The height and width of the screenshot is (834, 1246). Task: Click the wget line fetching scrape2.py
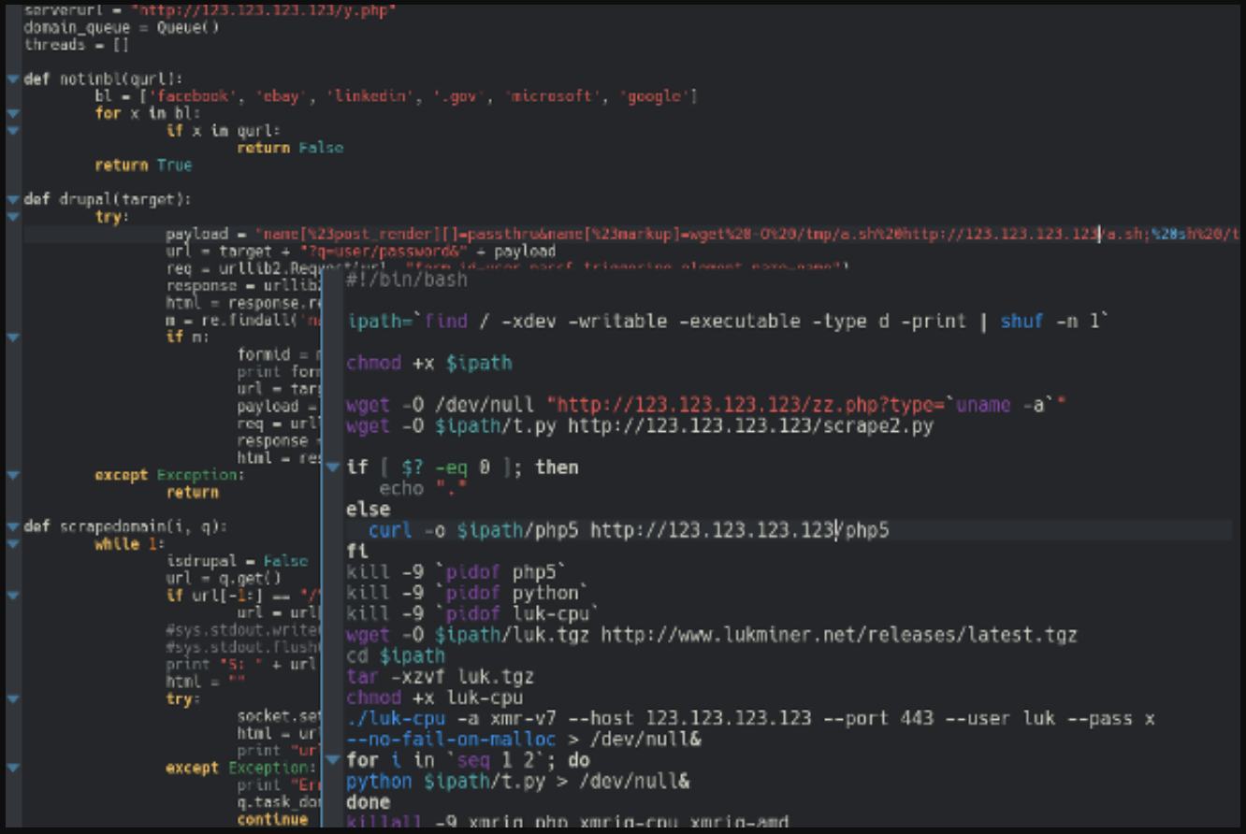tap(640, 425)
